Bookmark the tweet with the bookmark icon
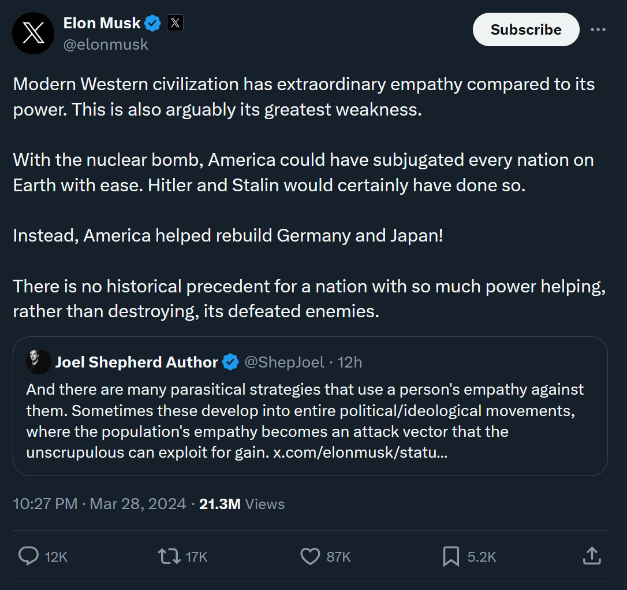This screenshot has height=590, width=627. (x=451, y=556)
